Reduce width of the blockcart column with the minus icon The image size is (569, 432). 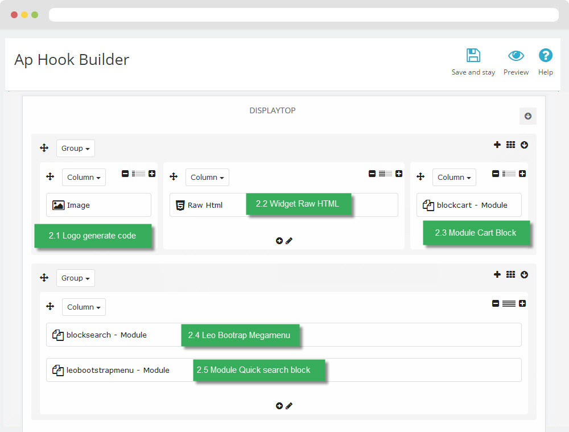point(496,174)
